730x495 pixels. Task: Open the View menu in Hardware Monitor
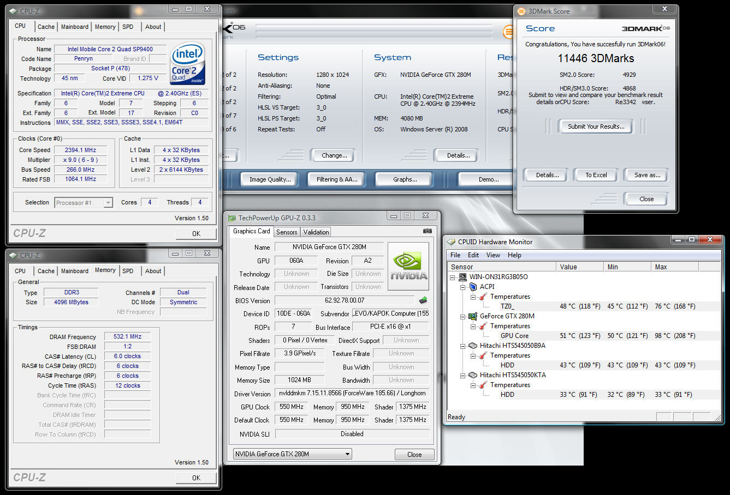coord(493,255)
